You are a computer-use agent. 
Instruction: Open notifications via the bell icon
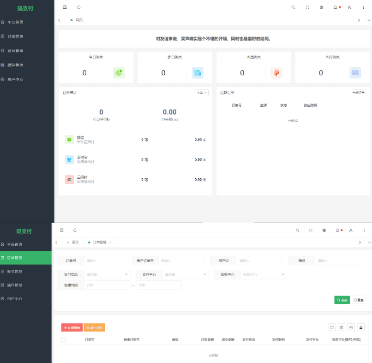click(x=336, y=8)
